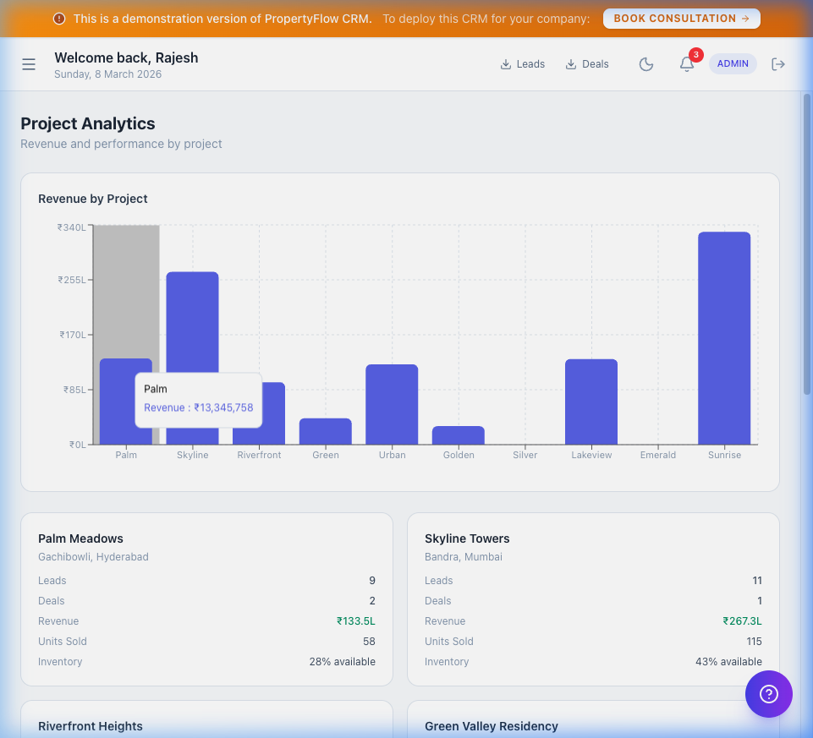813x738 pixels.
Task: Click the Urban axis label below chart
Action: click(392, 455)
